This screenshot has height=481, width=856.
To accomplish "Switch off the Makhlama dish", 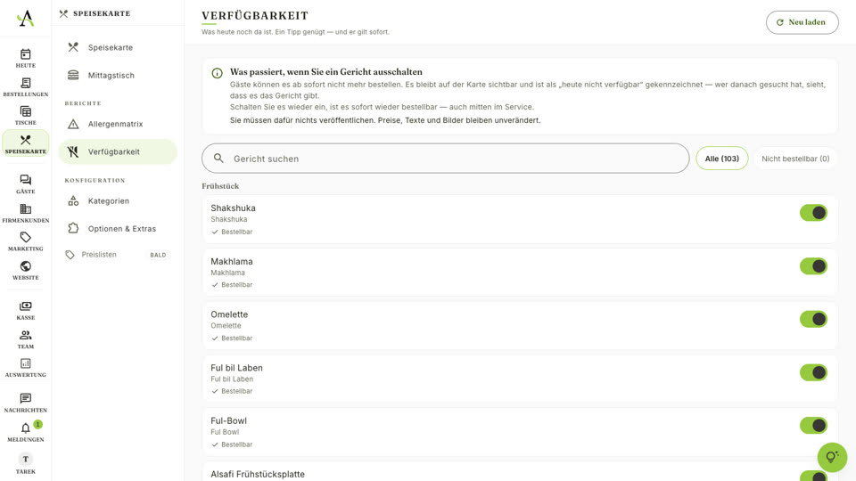I will [813, 266].
